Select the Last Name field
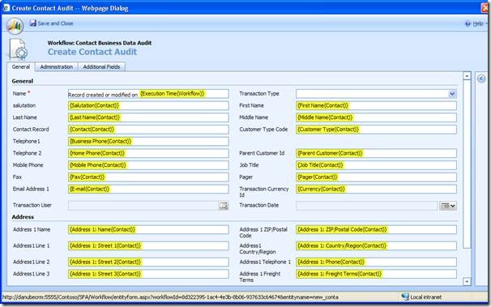 tap(148, 117)
